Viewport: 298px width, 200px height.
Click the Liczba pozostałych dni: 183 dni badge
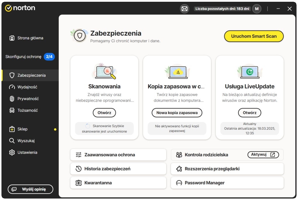click(222, 9)
